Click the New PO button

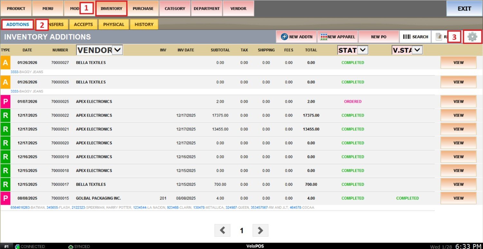tap(379, 37)
